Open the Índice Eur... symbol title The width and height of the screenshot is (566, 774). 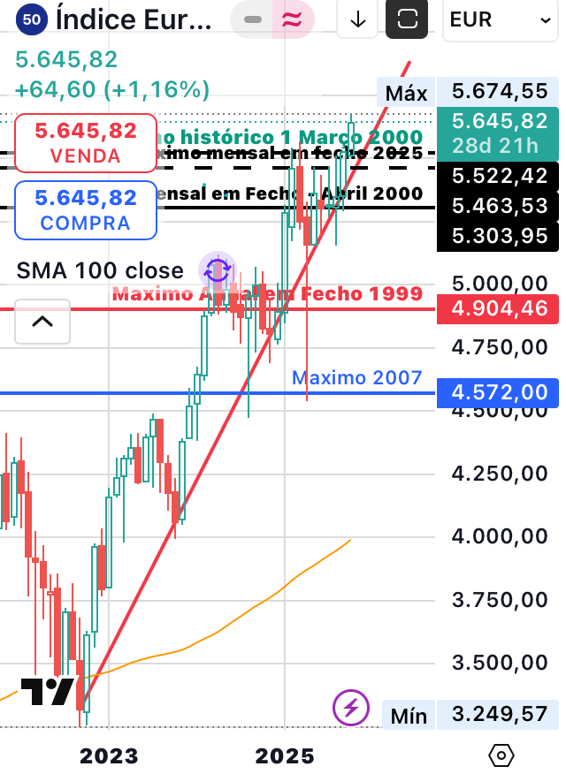(134, 19)
